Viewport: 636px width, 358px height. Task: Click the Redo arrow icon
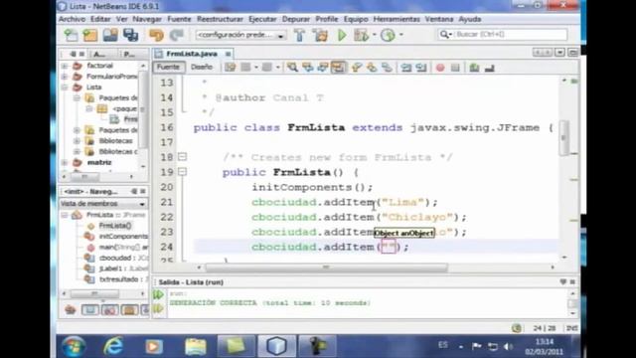(177, 36)
